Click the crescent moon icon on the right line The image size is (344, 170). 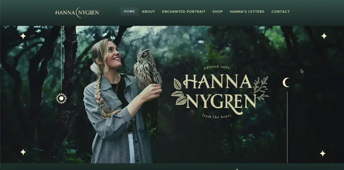coord(286,82)
